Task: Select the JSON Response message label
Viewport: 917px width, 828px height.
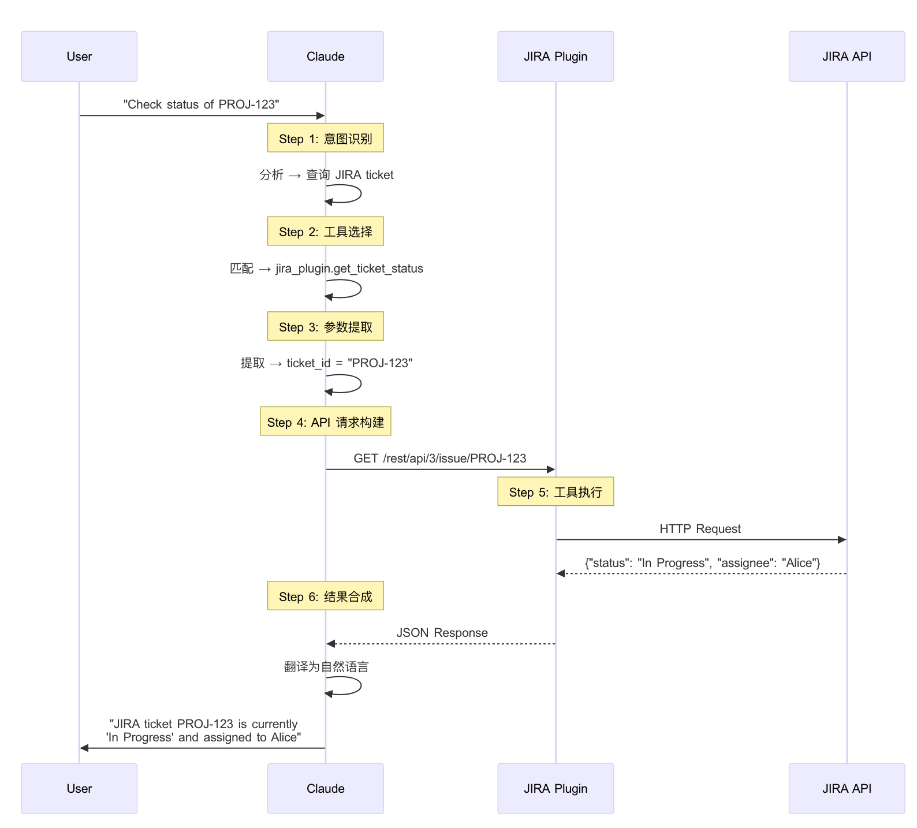Action: point(442,633)
